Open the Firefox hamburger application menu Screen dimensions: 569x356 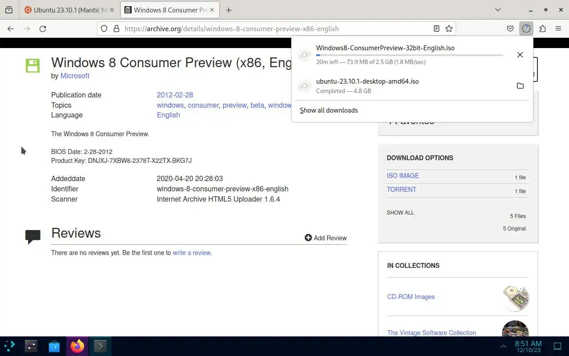(x=558, y=28)
